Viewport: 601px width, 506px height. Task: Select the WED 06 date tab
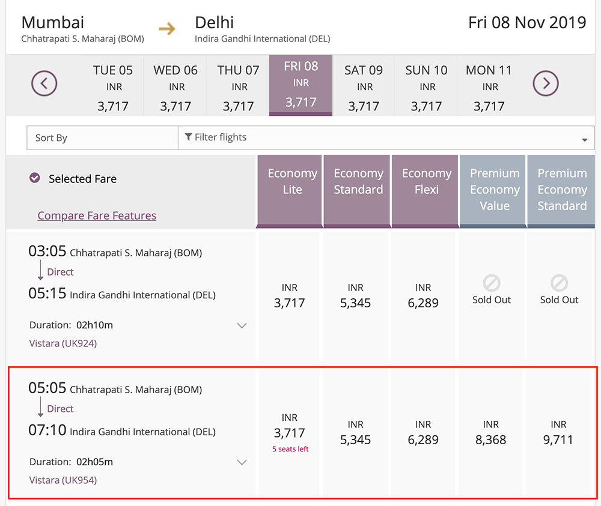pyautogui.click(x=175, y=87)
